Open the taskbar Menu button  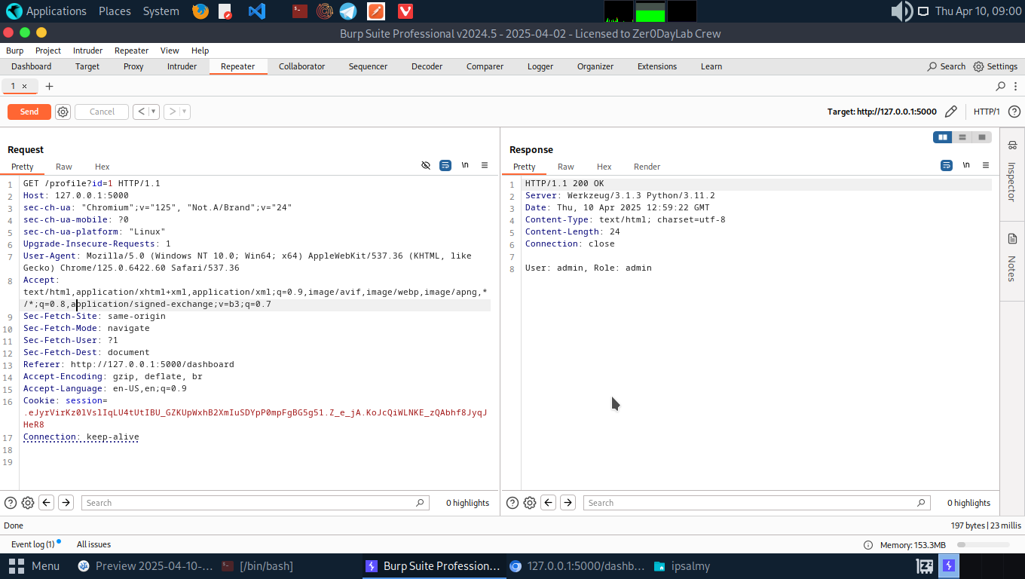point(34,566)
